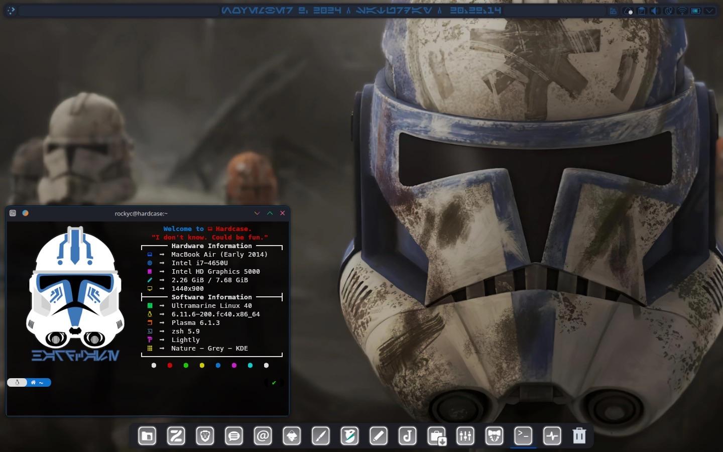Open the chat bubble messaging app
This screenshot has height=452, width=723.
[x=234, y=436]
